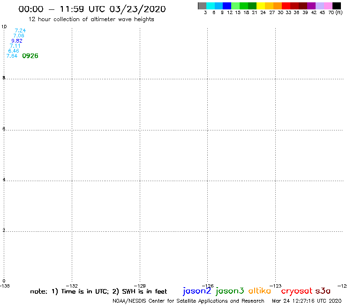Viewport: 347px width, 305px height.
Task: Click the blue wave height 9.82
Action: coord(17,41)
